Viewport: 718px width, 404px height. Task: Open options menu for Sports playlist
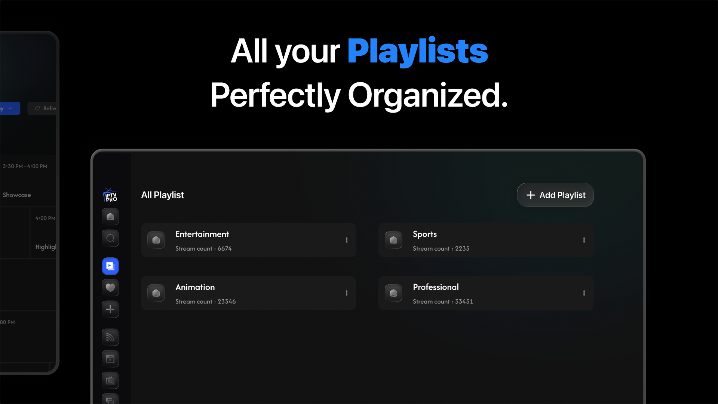click(x=584, y=240)
